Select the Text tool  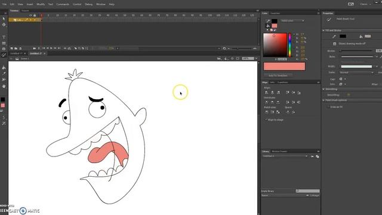[x=4, y=37]
